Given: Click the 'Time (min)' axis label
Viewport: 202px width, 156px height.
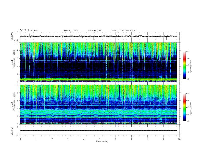Looking at the screenshot, I should tap(102, 141).
